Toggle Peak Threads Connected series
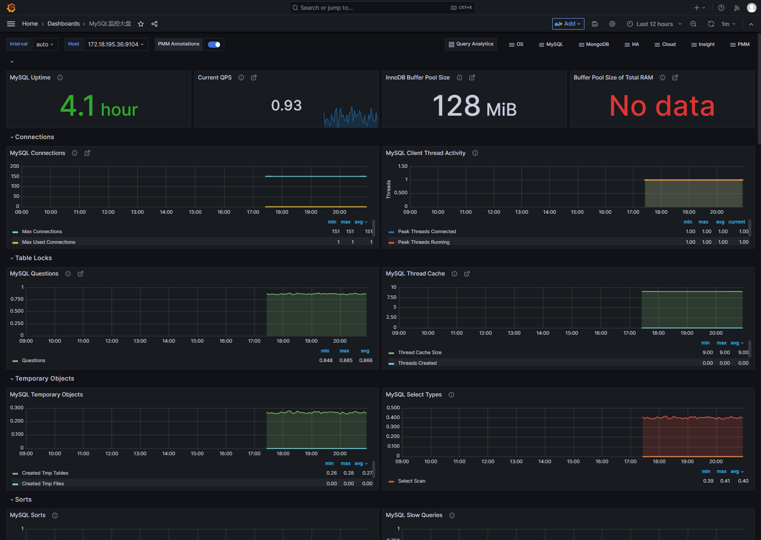 (427, 231)
